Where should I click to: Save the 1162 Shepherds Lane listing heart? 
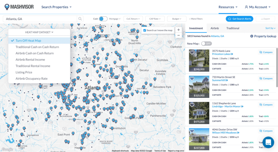(192, 105)
